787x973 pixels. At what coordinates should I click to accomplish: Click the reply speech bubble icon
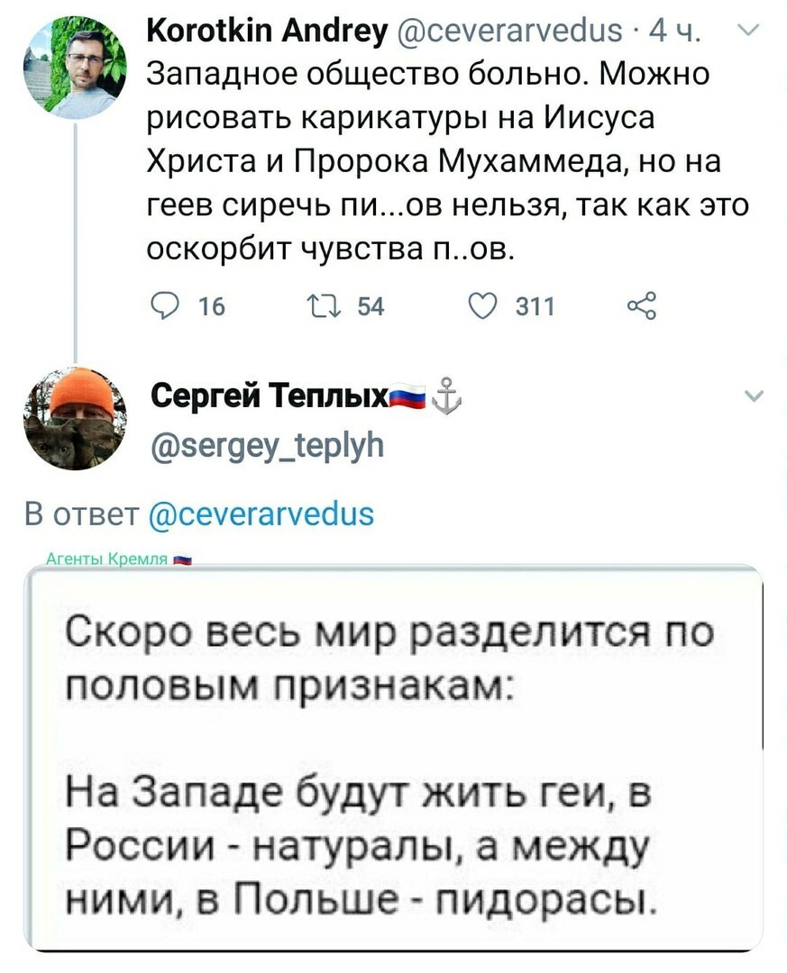165,306
